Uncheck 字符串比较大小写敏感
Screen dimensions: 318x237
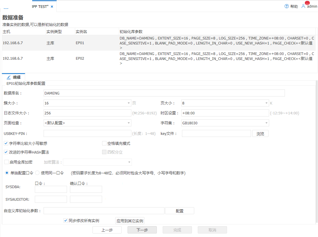click(6, 144)
